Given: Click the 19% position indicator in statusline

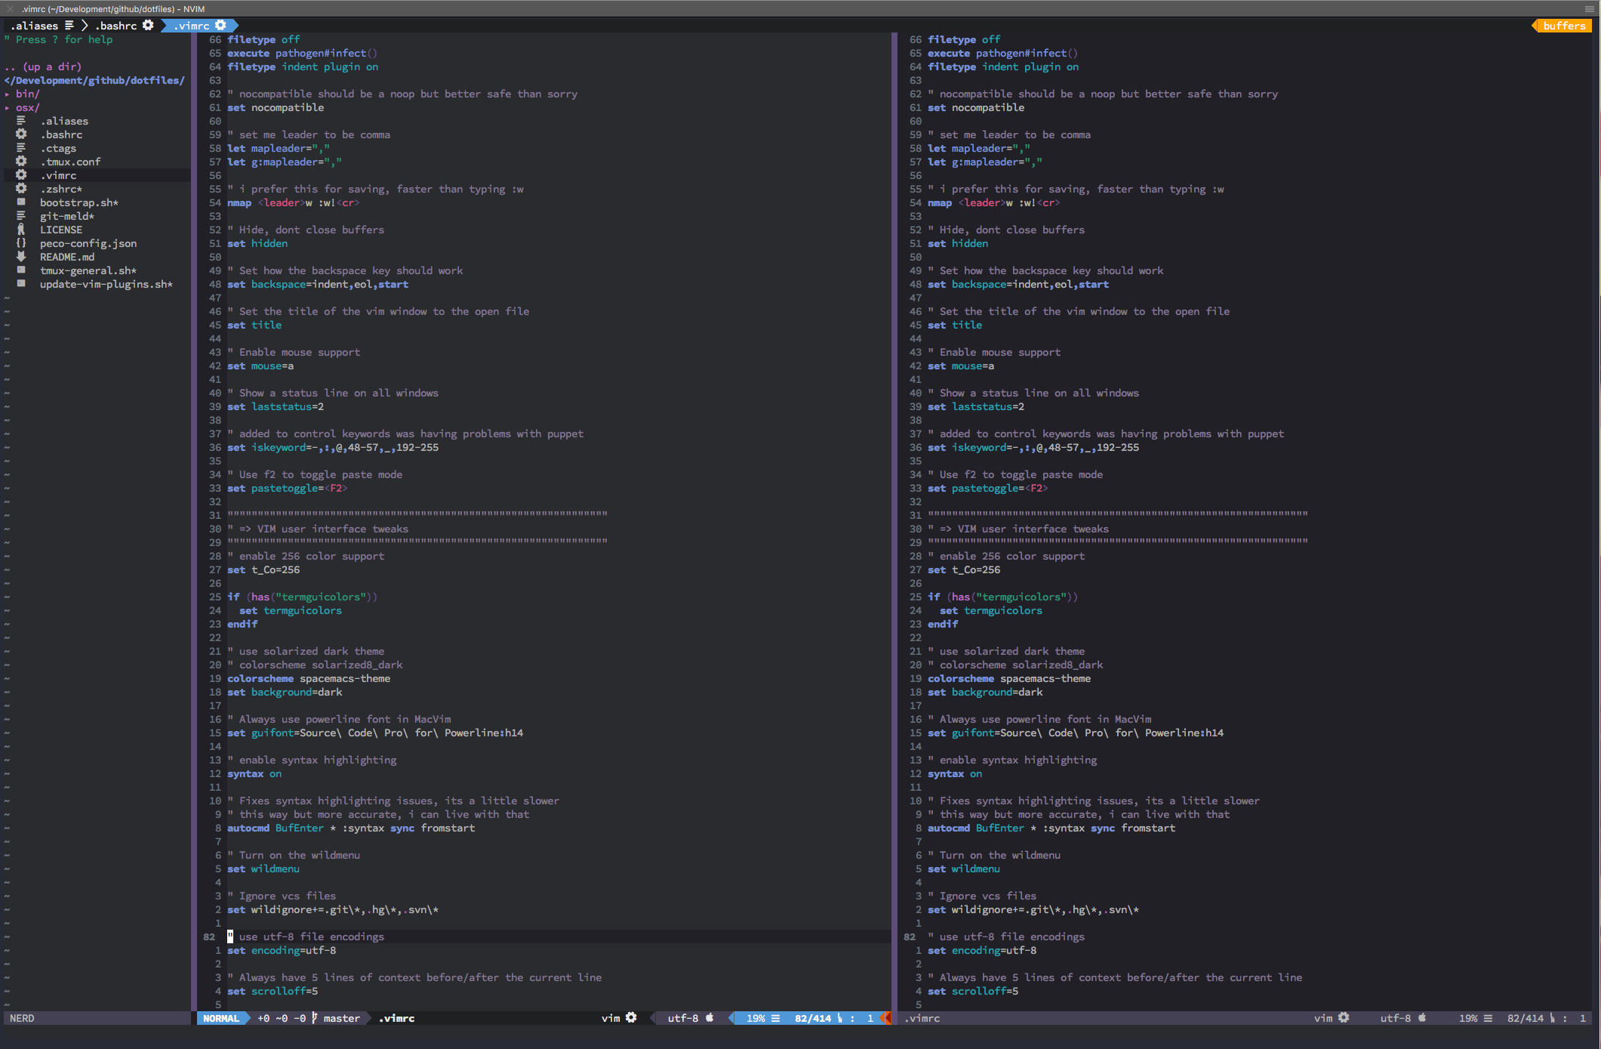Looking at the screenshot, I should click(x=756, y=1018).
